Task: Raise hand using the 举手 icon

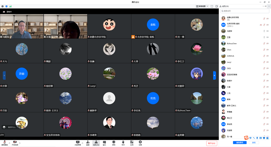Action: [123, 143]
